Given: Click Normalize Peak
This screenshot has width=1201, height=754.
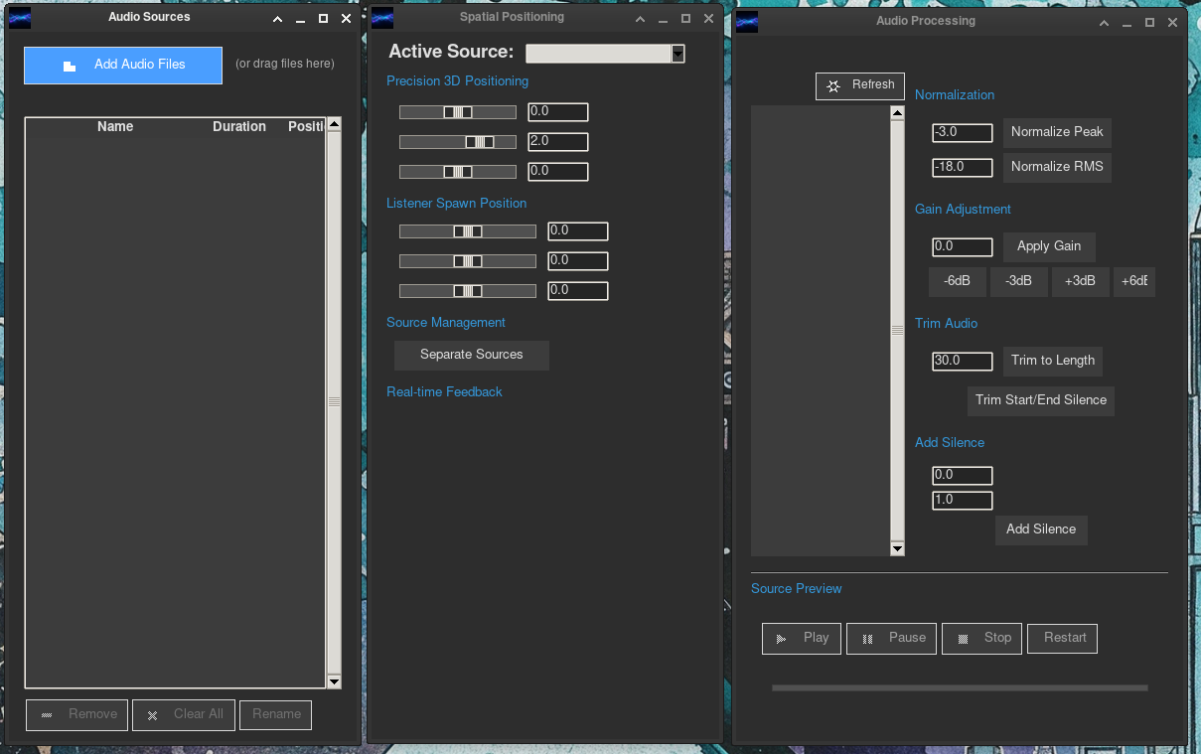Looking at the screenshot, I should tap(1056, 132).
